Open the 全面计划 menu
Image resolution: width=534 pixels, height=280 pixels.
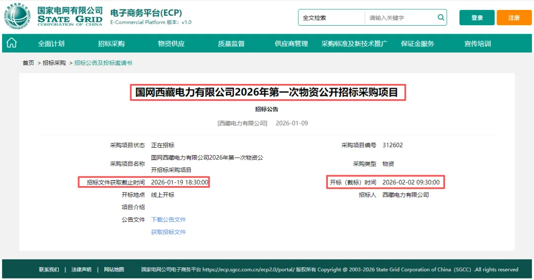click(x=51, y=43)
